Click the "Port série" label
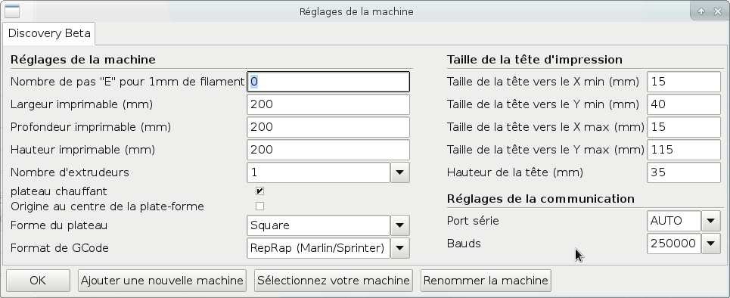The width and height of the screenshot is (730, 298). point(473,221)
